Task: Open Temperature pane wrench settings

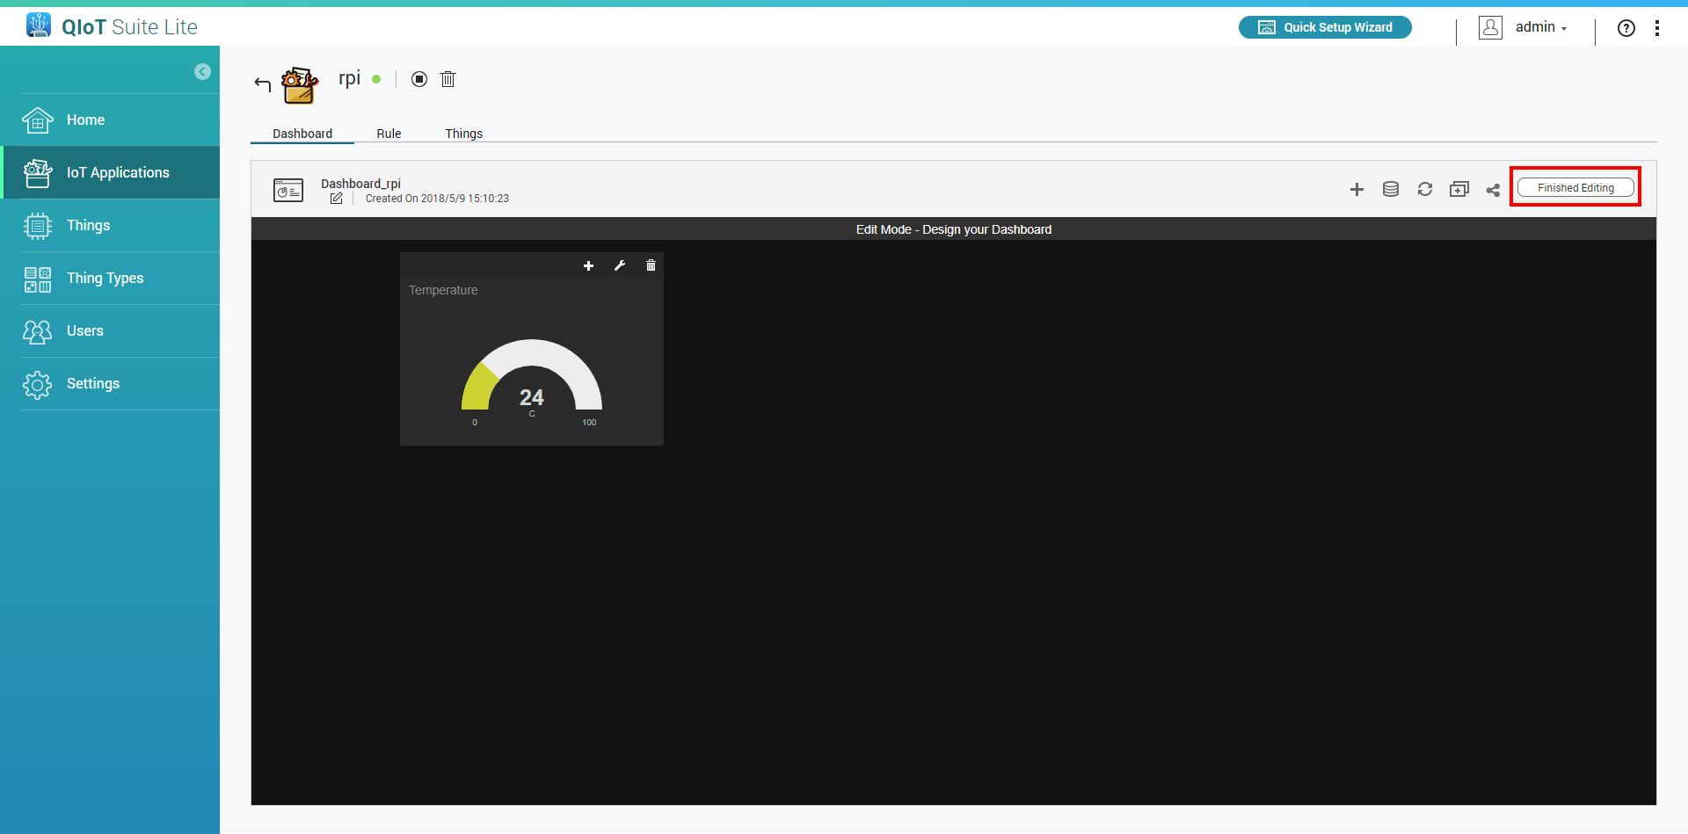Action: [620, 266]
